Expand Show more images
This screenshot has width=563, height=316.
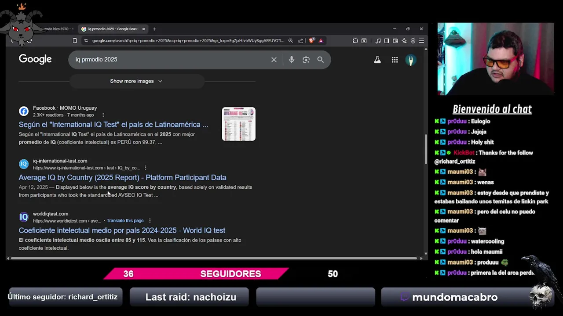[137, 81]
